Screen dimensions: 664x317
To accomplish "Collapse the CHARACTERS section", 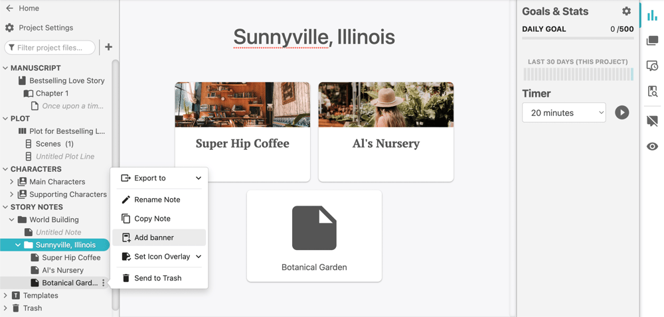I will click(5, 169).
